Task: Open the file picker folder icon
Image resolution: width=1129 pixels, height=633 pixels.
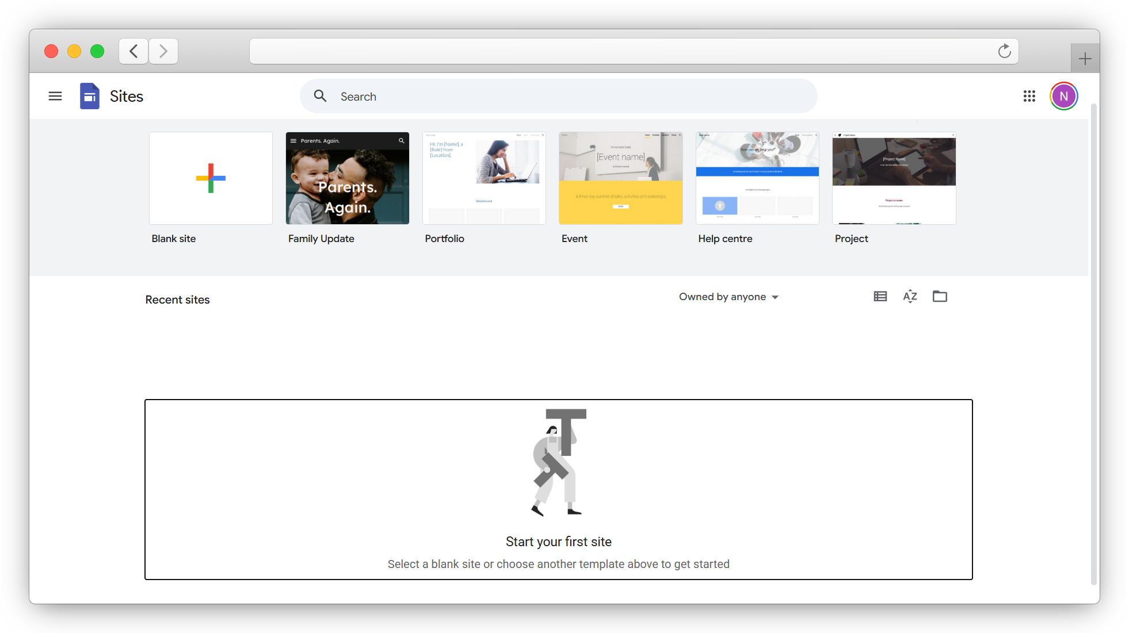Action: (x=940, y=296)
